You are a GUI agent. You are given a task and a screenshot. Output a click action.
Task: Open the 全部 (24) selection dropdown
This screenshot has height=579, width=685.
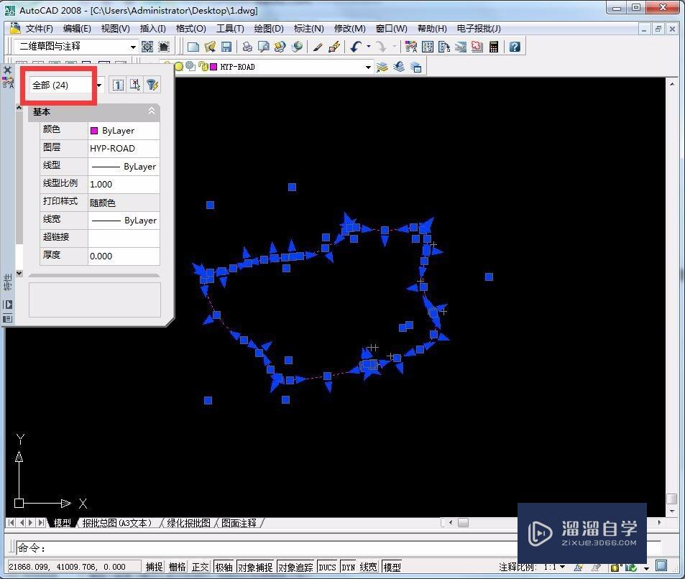pyautogui.click(x=98, y=85)
